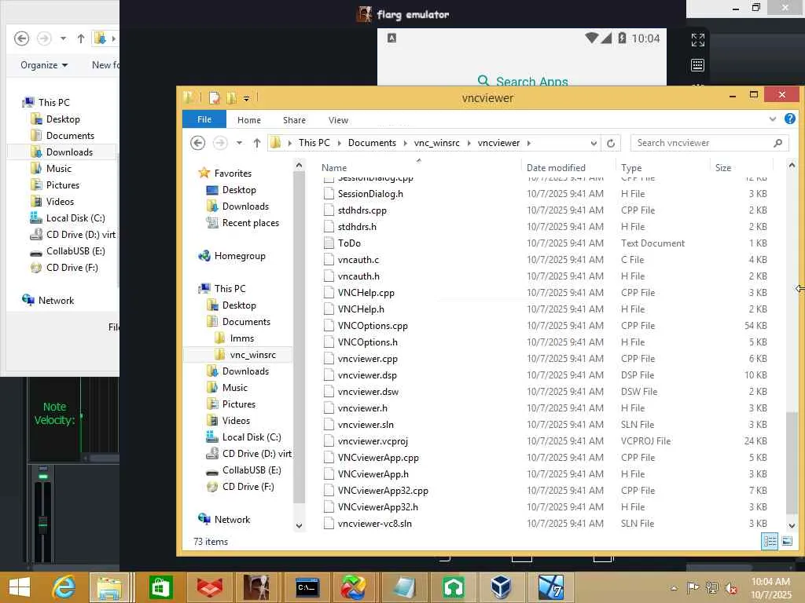805x603 pixels.
Task: Select Network in the background Explorer window
Action: point(56,301)
